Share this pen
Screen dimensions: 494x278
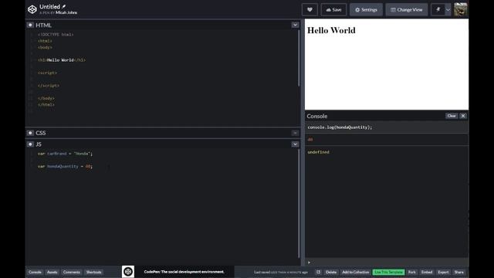coord(459,272)
